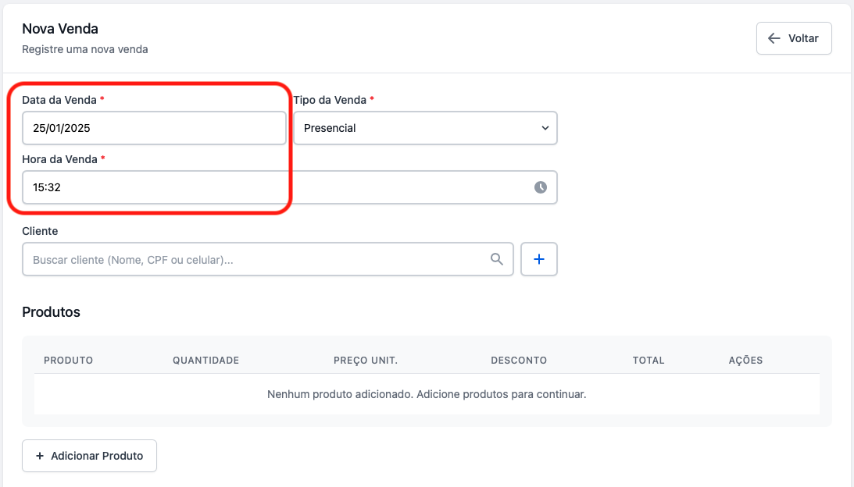Click the back arrow icon beside Voltar
Viewport: 854px width, 487px height.
point(774,38)
